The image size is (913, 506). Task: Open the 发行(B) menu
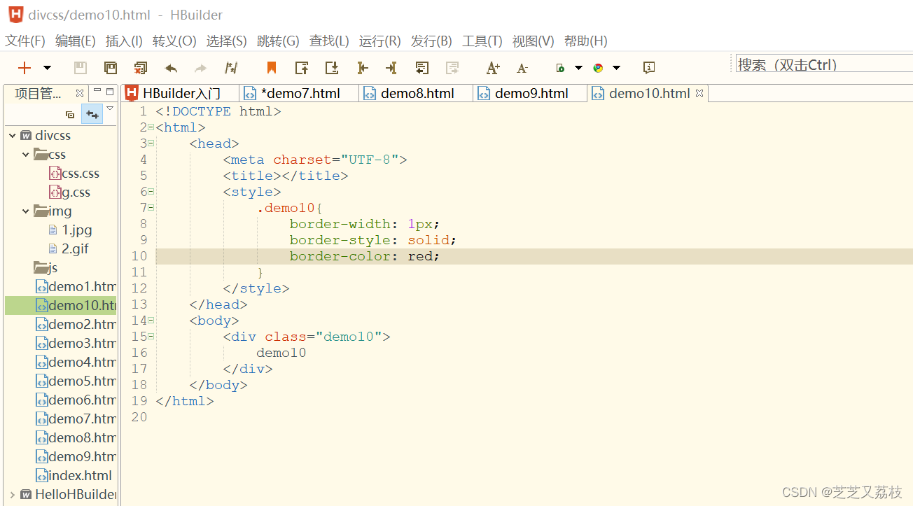(431, 41)
